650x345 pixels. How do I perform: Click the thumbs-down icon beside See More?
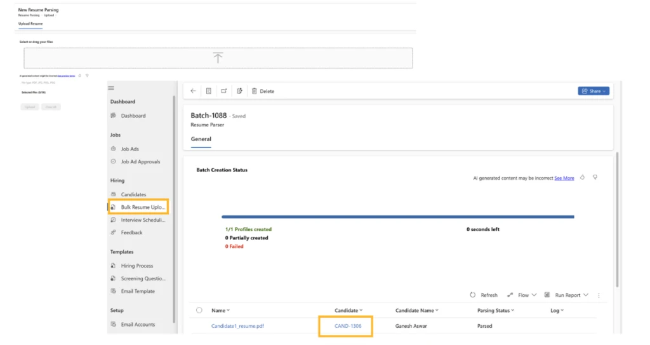point(595,177)
